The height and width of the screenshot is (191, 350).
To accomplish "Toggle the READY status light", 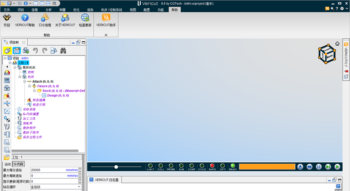I will 233,167.
